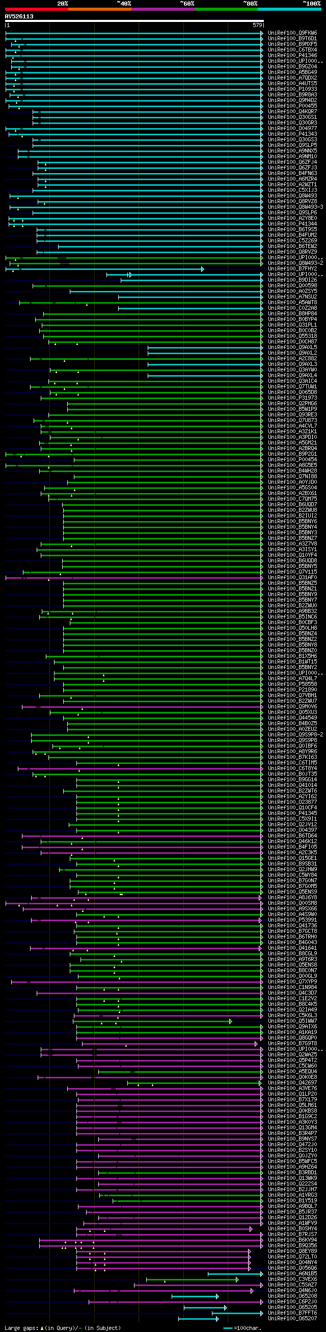Image resolution: width=326 pixels, height=1332 pixels.
Task: Open the UniRef100_P41343 entry
Action: click(292, 134)
